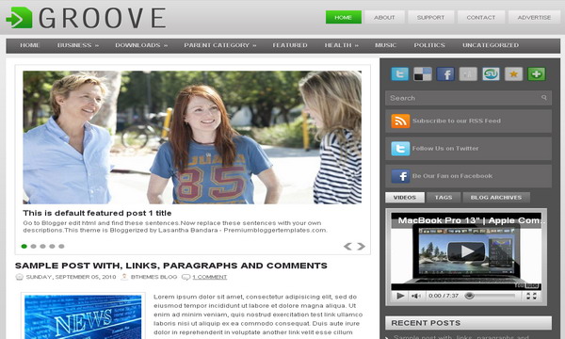This screenshot has width=565, height=339.
Task: Open the Contact page
Action: click(480, 17)
